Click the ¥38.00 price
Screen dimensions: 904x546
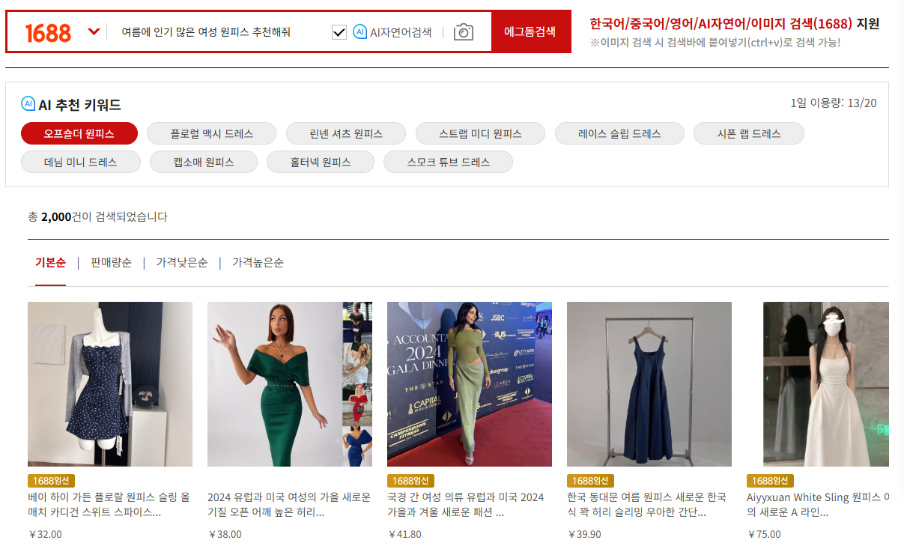click(x=225, y=534)
